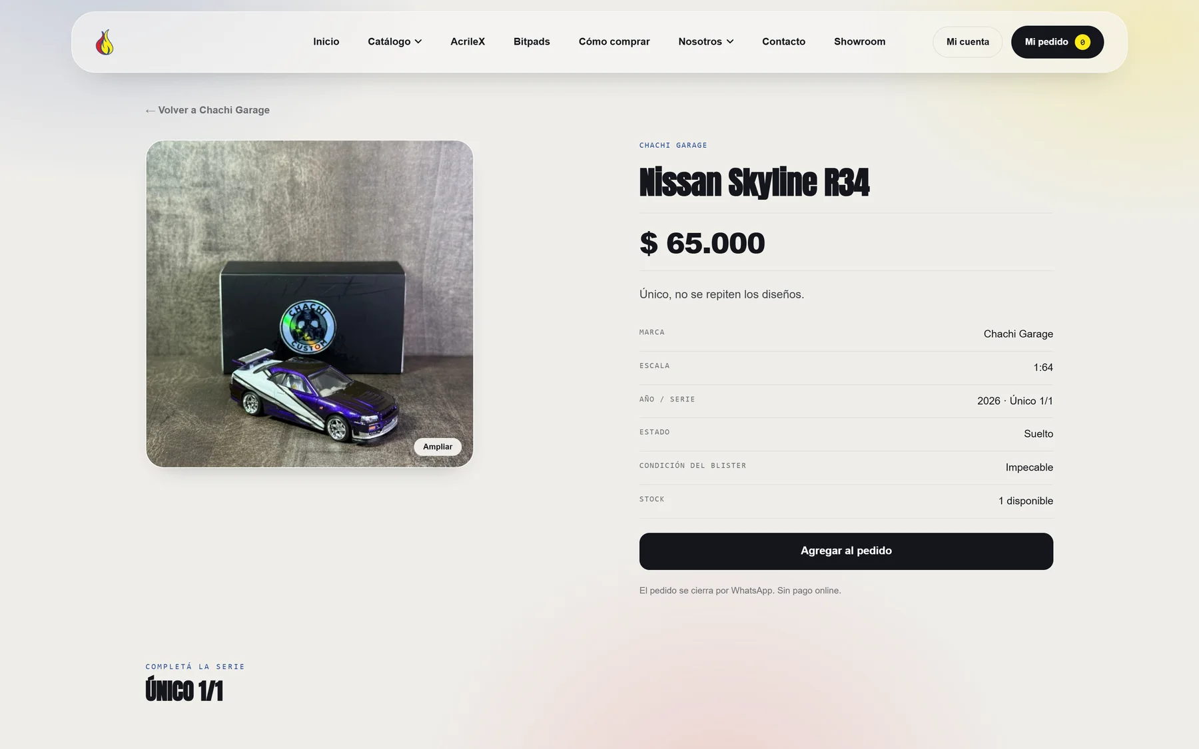Click the Chachi Garage brand label

(x=673, y=145)
